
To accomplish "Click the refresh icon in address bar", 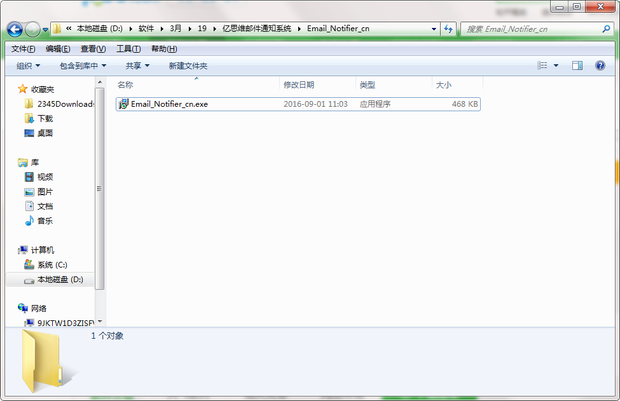I will (x=449, y=29).
